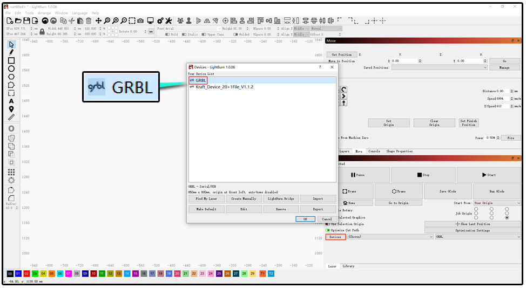Click the Start button in Laser panel

coord(489,175)
